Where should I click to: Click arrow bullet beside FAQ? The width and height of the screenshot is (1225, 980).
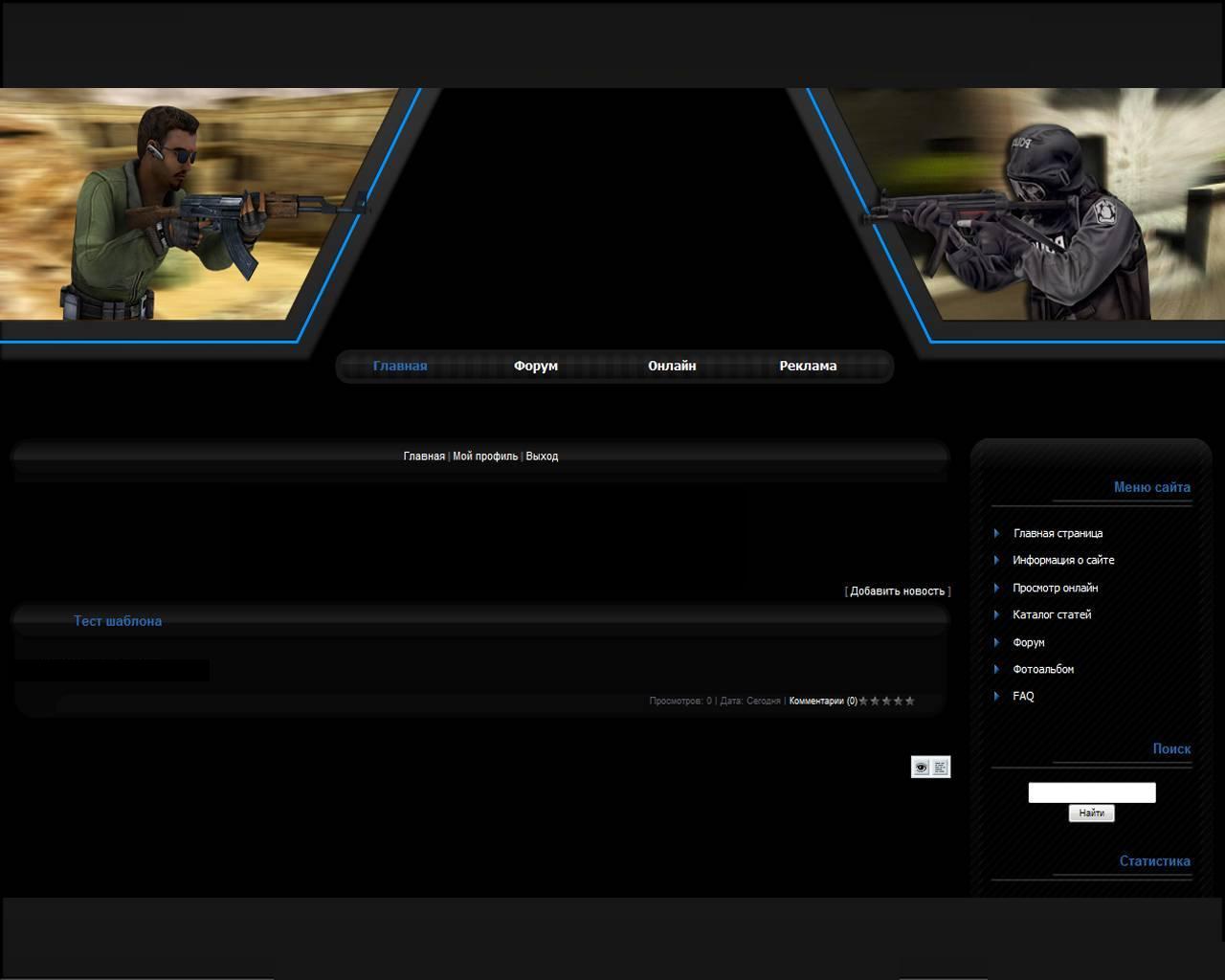996,696
